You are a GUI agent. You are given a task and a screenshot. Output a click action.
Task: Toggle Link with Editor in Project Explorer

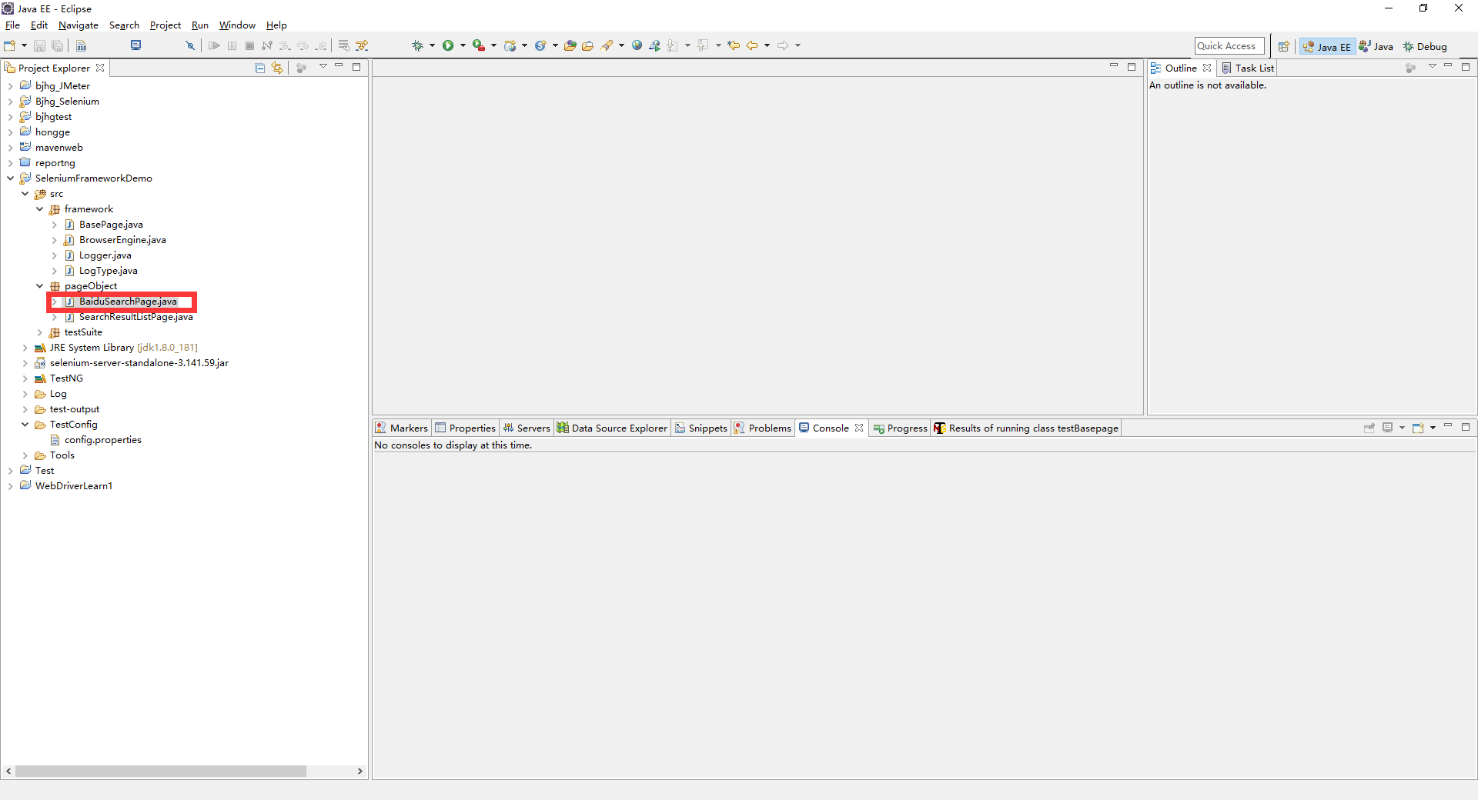(x=277, y=68)
